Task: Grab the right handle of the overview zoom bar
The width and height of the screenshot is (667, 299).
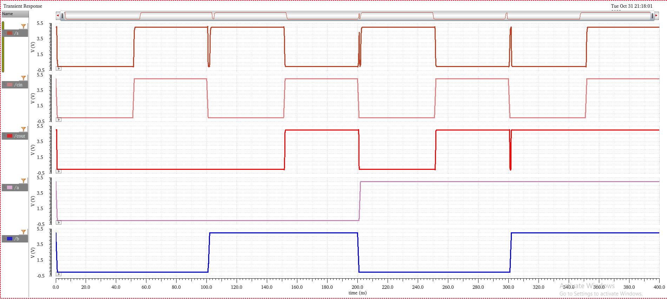Action: pos(652,16)
